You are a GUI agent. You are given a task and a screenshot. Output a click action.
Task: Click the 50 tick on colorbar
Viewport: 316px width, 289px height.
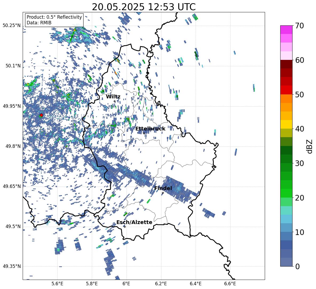tap(299, 94)
